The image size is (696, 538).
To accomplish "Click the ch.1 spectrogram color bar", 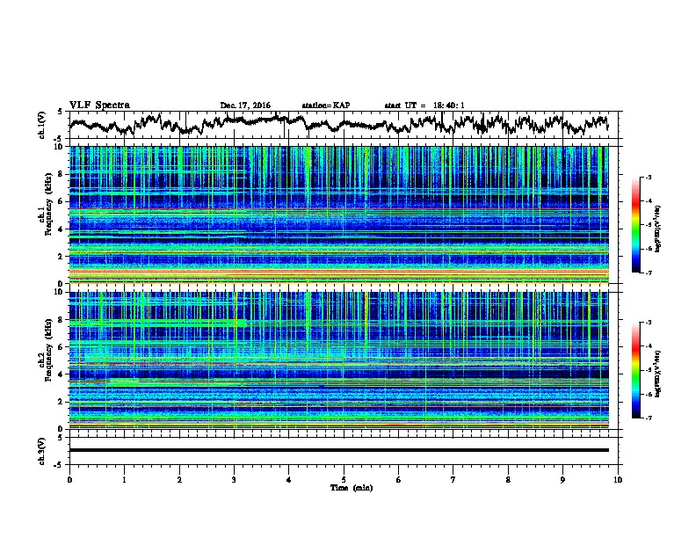I will pyautogui.click(x=635, y=225).
